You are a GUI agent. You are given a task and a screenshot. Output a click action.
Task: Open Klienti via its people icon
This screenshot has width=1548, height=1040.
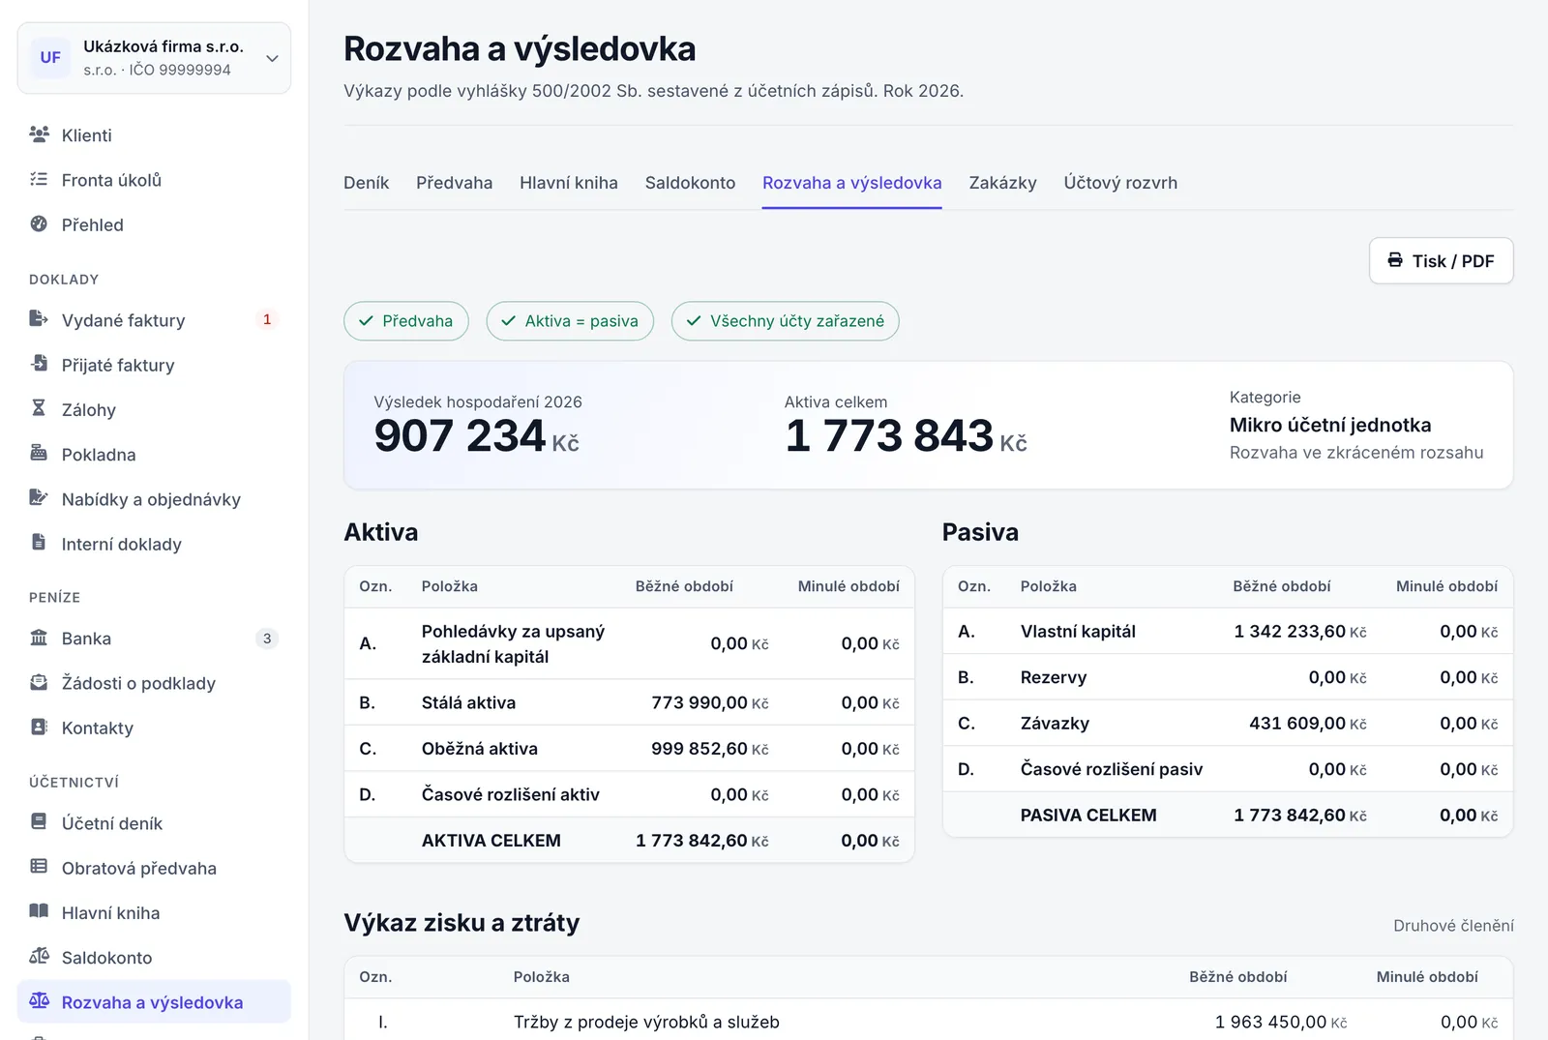point(39,134)
